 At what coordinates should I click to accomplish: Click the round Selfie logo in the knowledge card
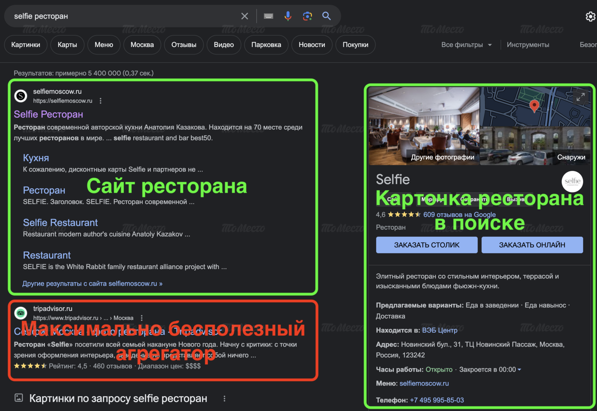[x=572, y=181]
